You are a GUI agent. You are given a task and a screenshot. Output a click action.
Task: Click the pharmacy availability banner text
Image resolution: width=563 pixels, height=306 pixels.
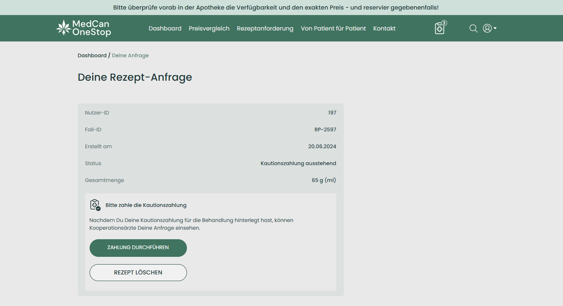[276, 7]
